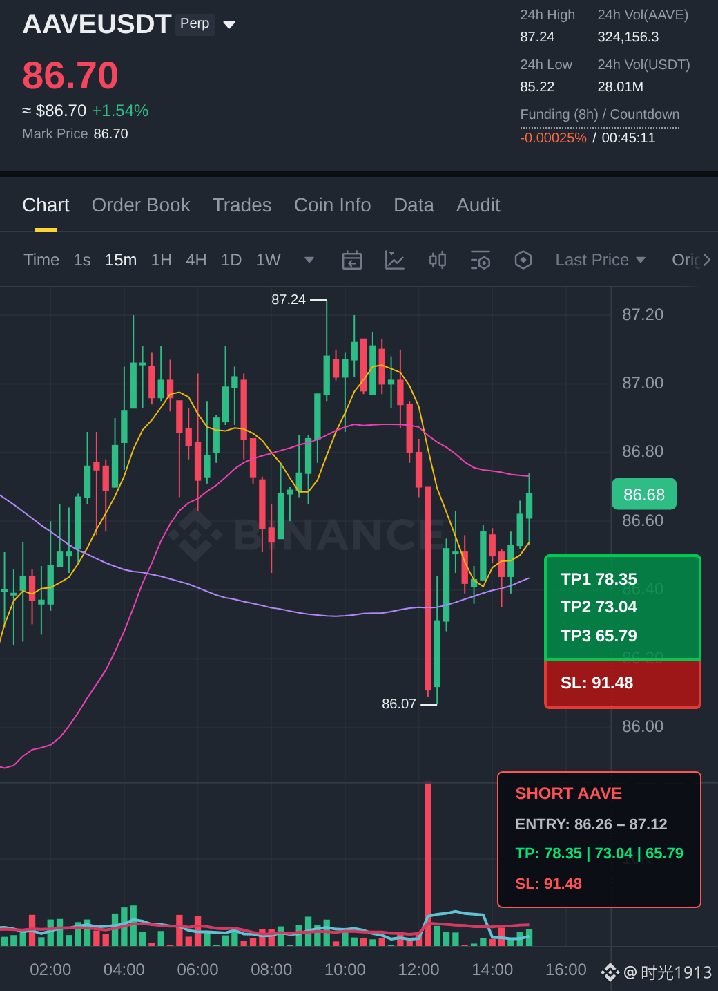
Task: Click the -0.00025% funding rate
Action: [554, 138]
